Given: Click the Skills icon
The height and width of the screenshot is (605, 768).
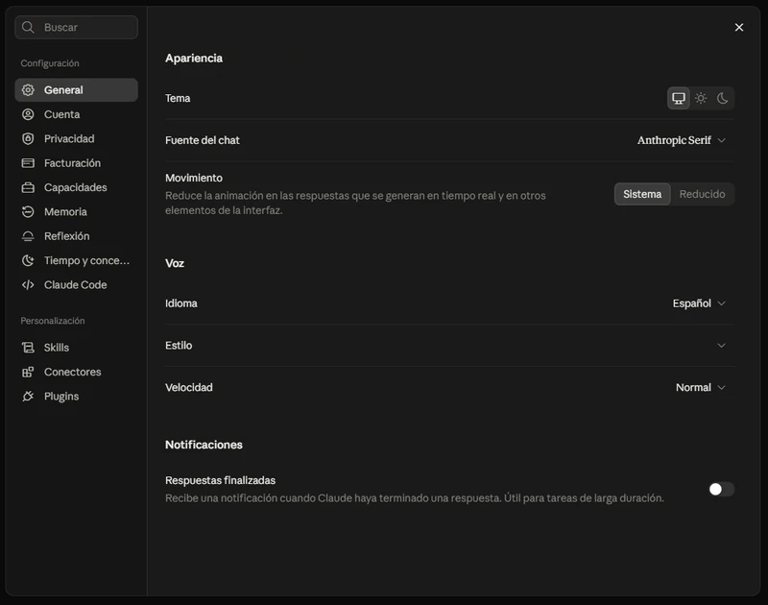Looking at the screenshot, I should [28, 348].
